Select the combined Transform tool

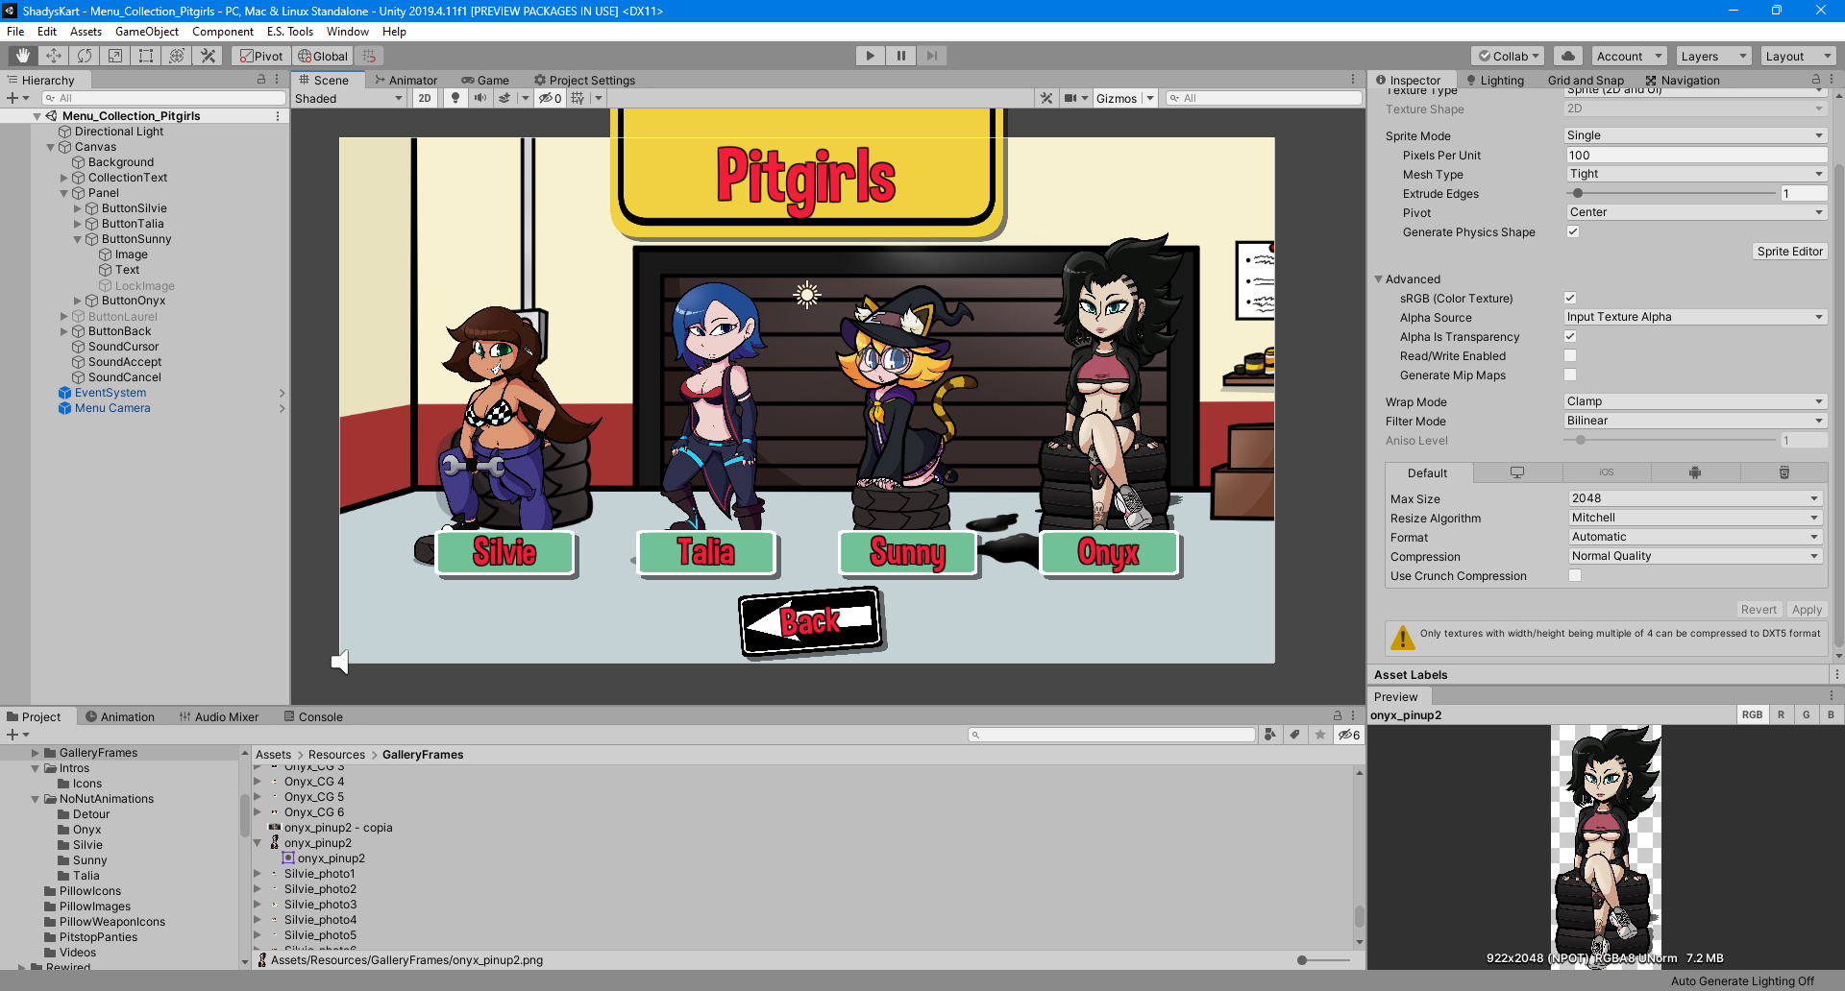pos(177,56)
